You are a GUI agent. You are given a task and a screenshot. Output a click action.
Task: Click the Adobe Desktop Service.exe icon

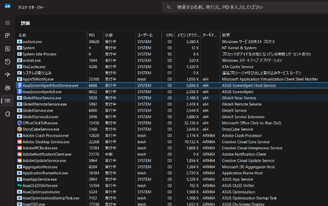(x=19, y=142)
